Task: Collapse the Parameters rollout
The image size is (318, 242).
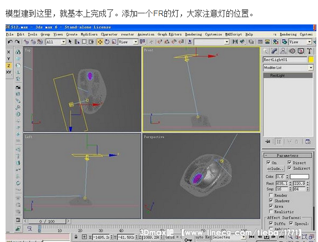Action: tap(287, 155)
